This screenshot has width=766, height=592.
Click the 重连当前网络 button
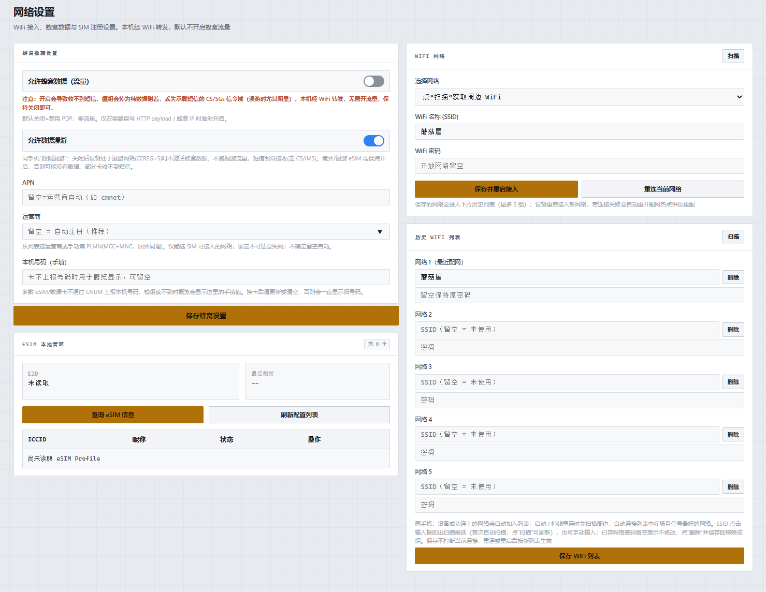tap(663, 189)
